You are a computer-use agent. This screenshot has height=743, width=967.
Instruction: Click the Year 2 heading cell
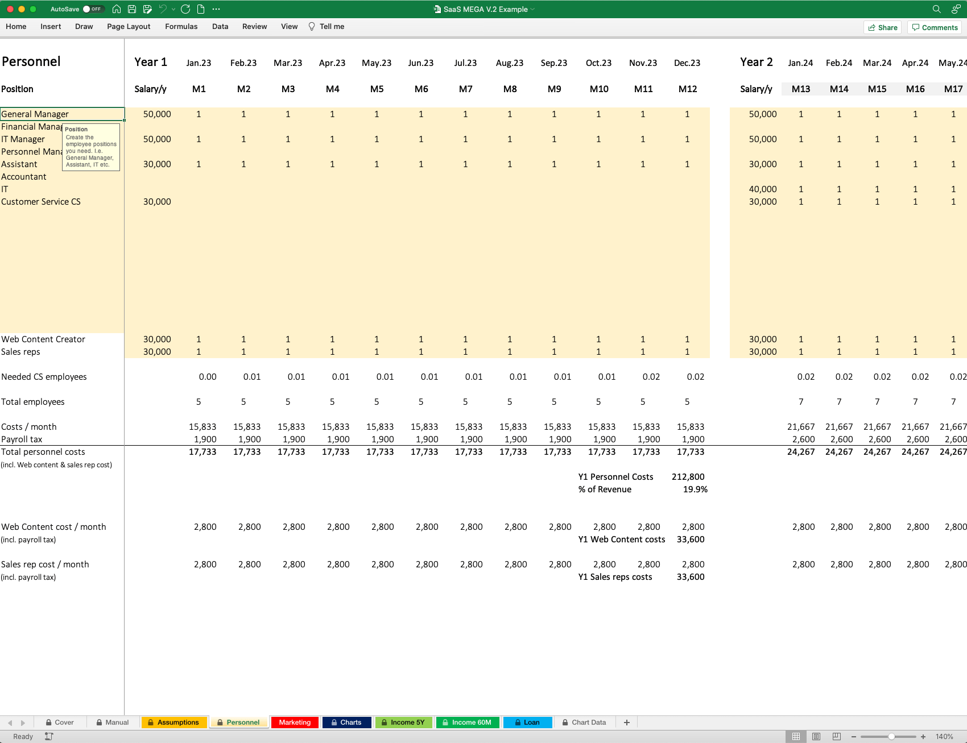[x=757, y=62]
